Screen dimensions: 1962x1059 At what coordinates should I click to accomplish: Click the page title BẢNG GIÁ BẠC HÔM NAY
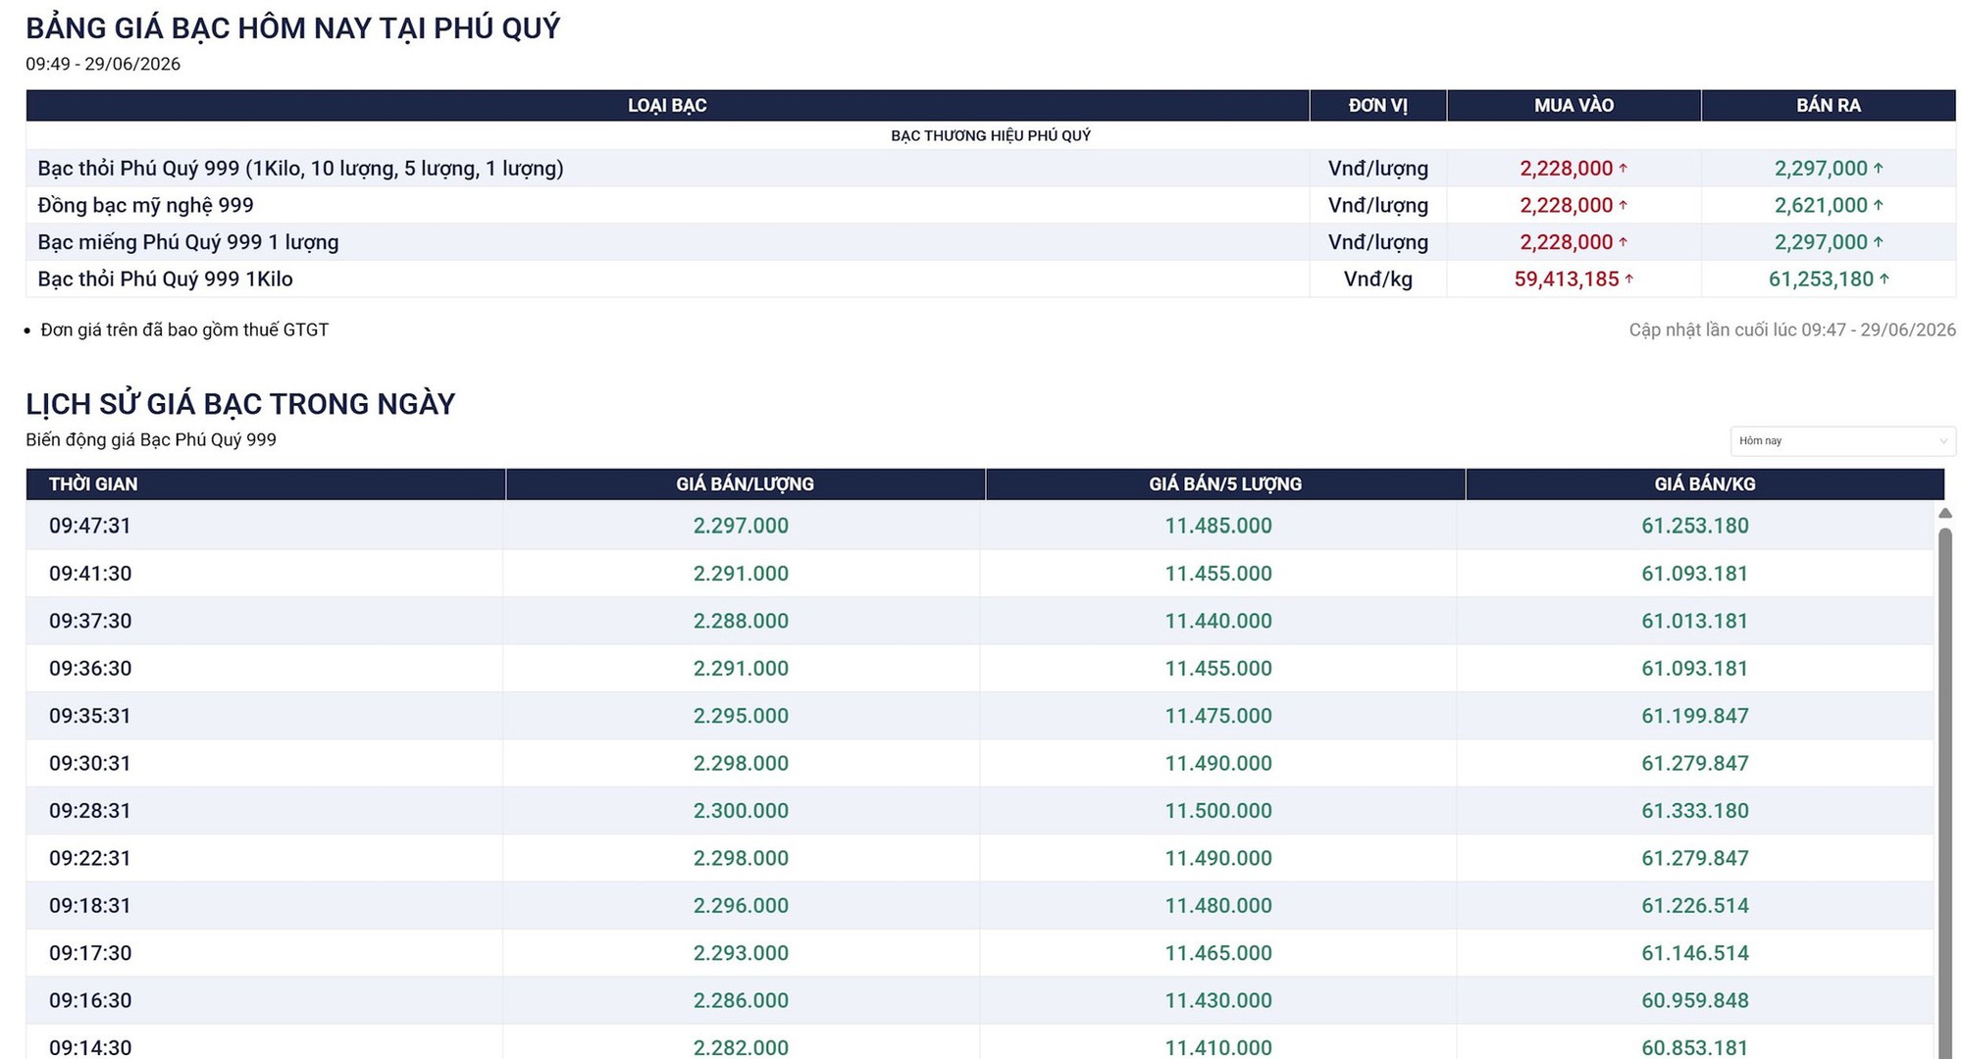(x=293, y=28)
